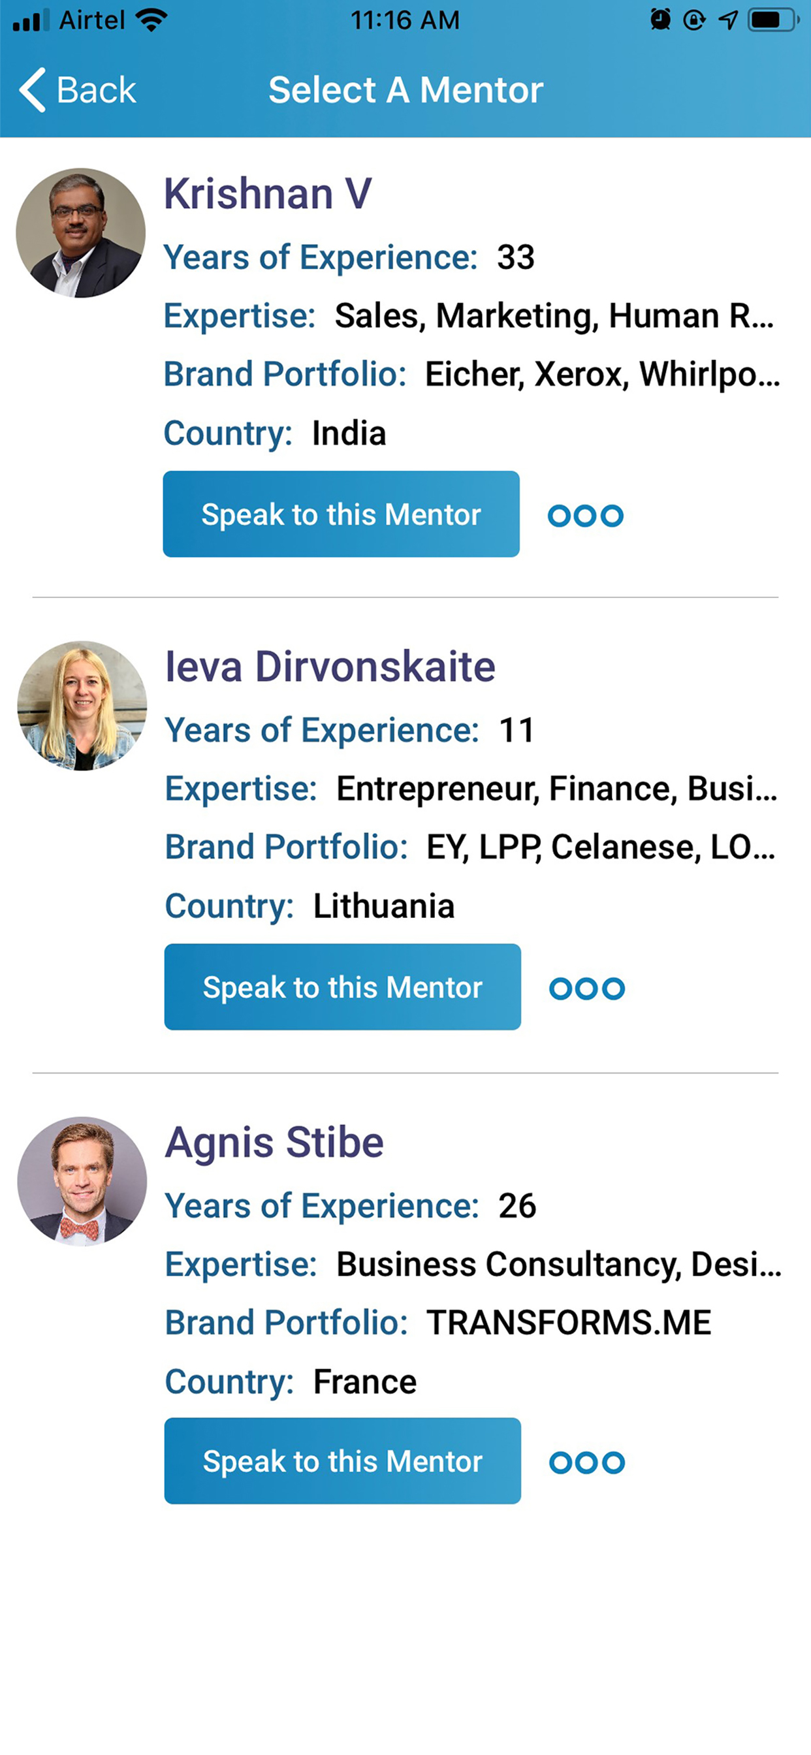Tap the location arrow status icon
The height and width of the screenshot is (1755, 811).
click(728, 20)
